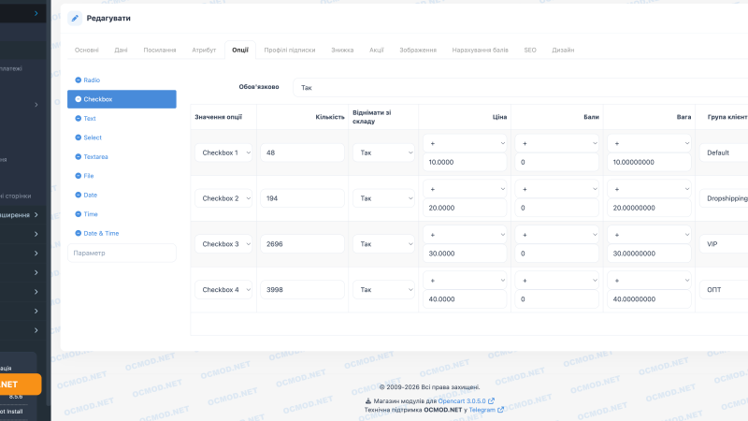
Task: Remove the Textarea option with minus icon
Action: (x=79, y=156)
